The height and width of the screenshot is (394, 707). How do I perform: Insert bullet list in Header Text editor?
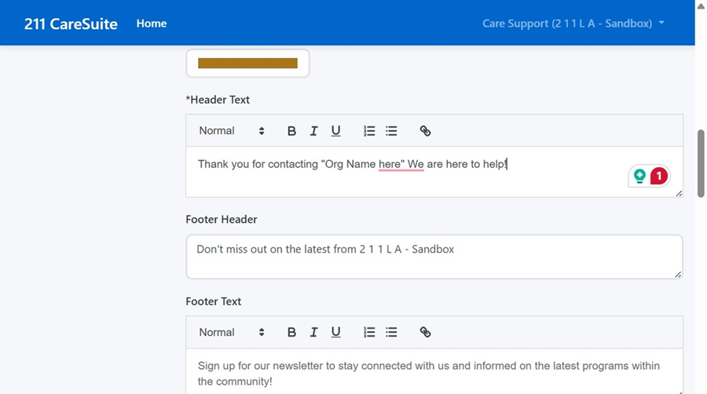click(391, 131)
